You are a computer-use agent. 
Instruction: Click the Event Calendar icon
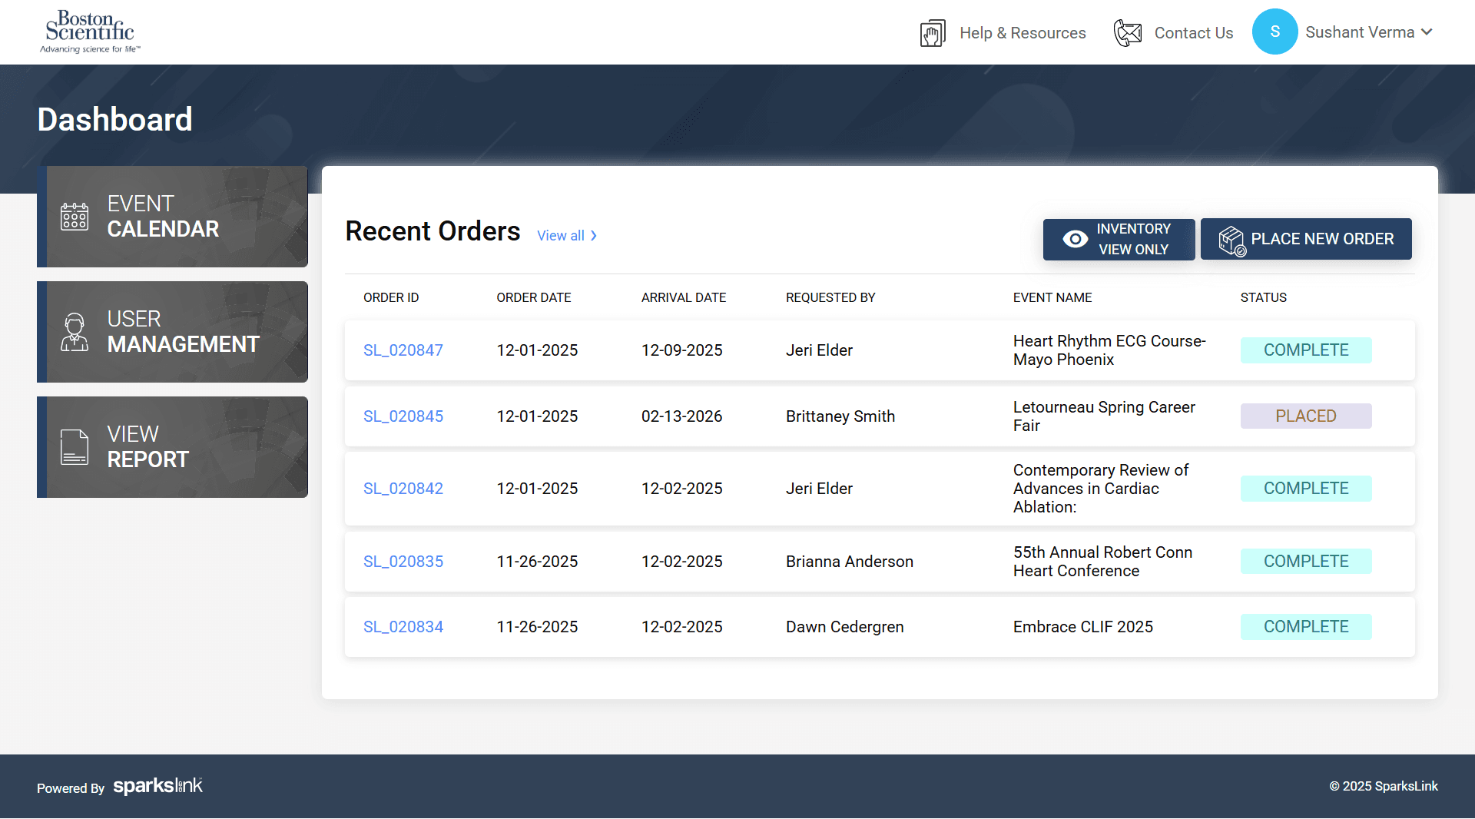click(75, 217)
